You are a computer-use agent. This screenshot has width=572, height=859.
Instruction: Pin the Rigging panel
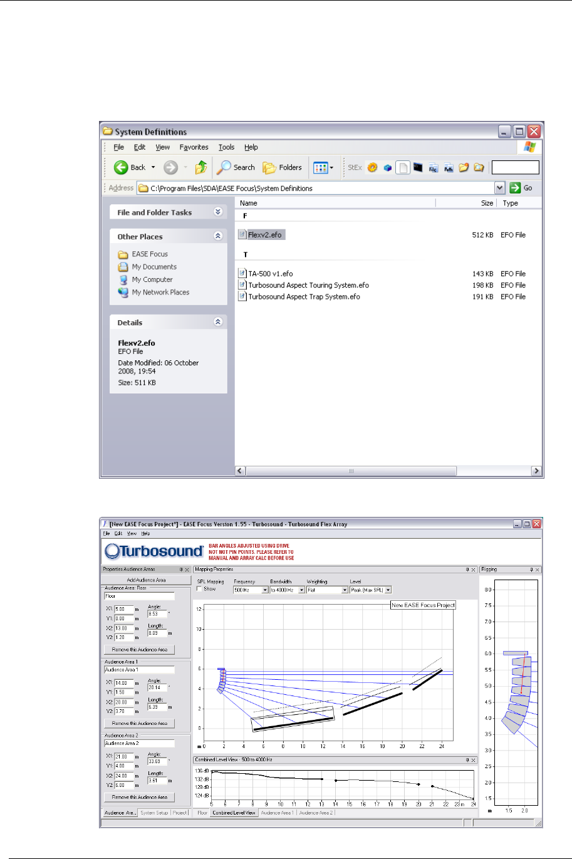click(x=531, y=570)
